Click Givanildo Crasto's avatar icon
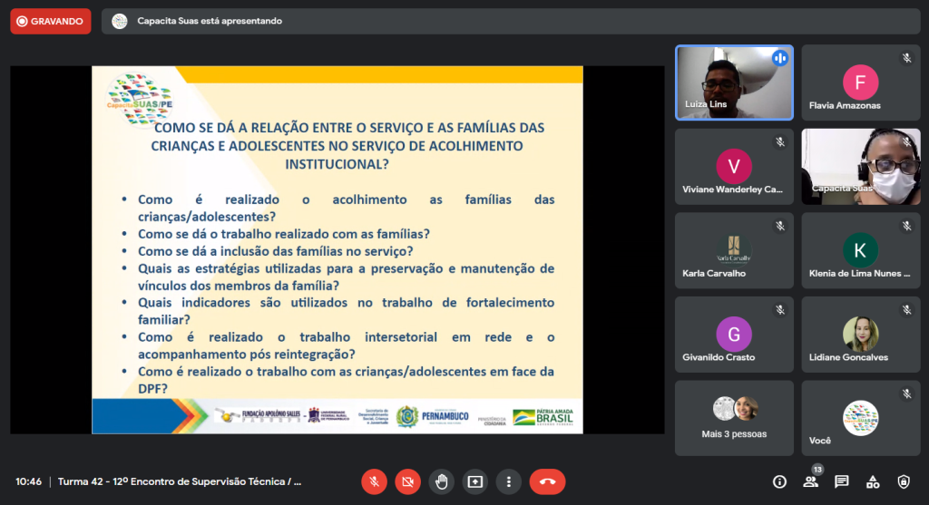929x505 pixels. 734,334
